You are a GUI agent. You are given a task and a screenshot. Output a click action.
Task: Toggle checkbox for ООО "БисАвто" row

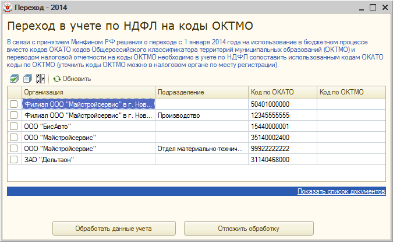14,127
